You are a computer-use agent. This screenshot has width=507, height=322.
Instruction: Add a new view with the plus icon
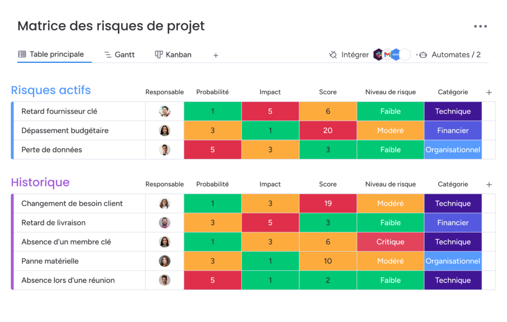216,55
